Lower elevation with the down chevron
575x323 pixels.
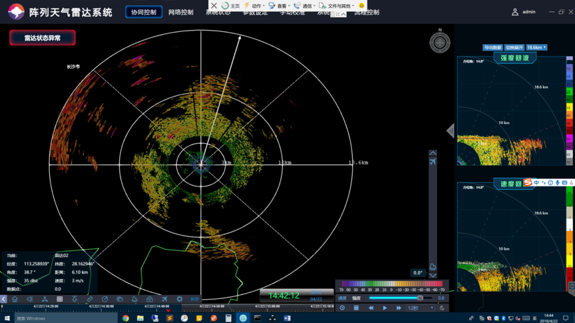pos(433,275)
